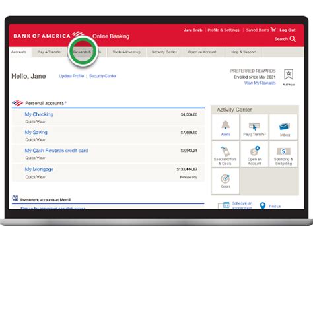Open My Cash Rewards credit card account
The image size is (313, 313).
point(56,151)
